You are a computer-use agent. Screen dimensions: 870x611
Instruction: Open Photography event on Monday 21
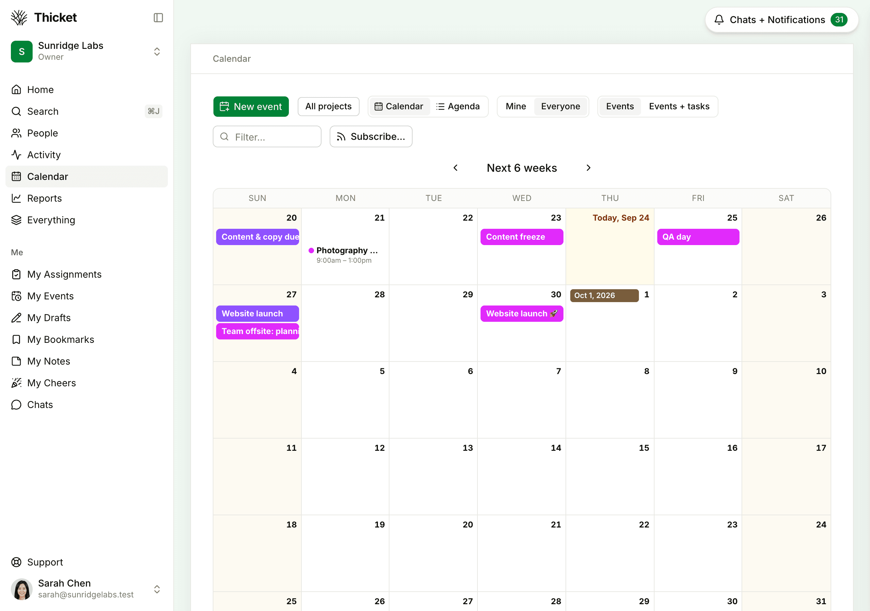click(346, 255)
